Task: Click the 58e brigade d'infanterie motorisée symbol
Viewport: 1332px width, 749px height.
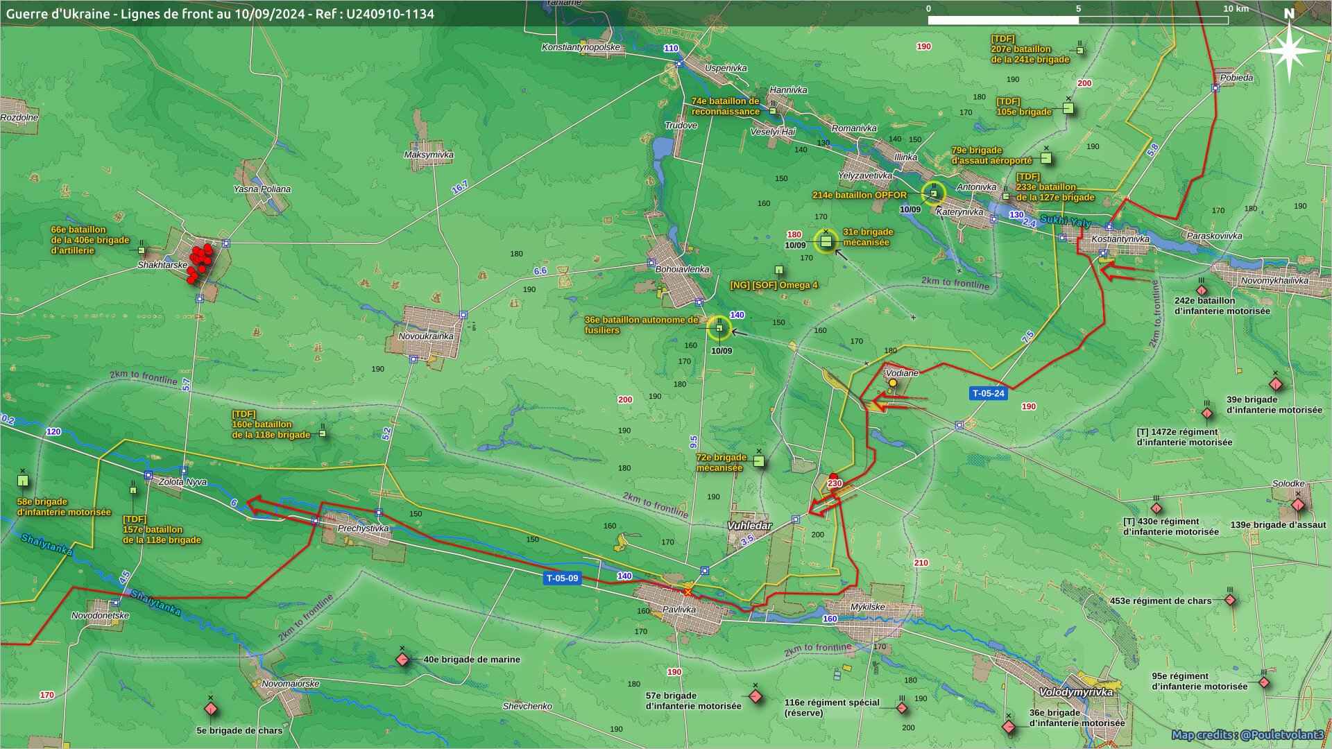Action: [23, 479]
